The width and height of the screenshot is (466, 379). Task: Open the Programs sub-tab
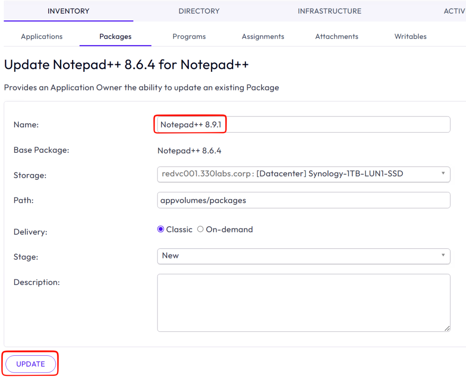(189, 36)
